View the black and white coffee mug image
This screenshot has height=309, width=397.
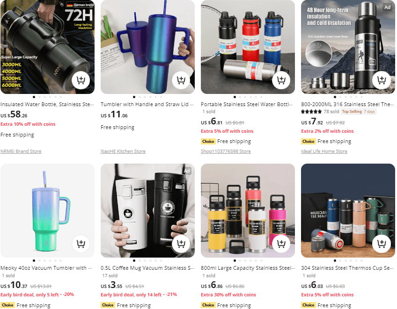147,210
